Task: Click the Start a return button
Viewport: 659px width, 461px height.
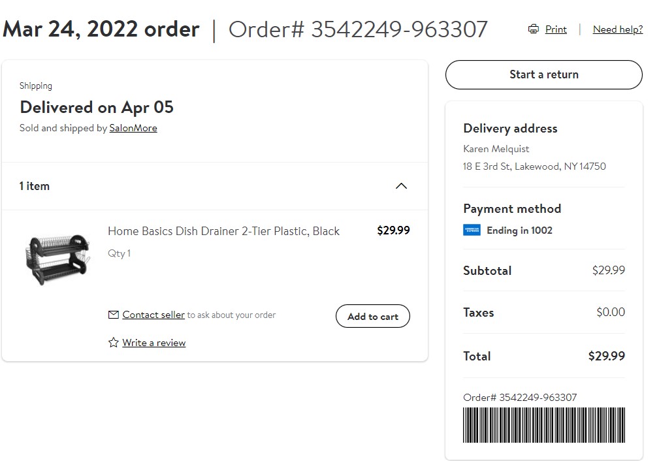Action: coord(544,74)
